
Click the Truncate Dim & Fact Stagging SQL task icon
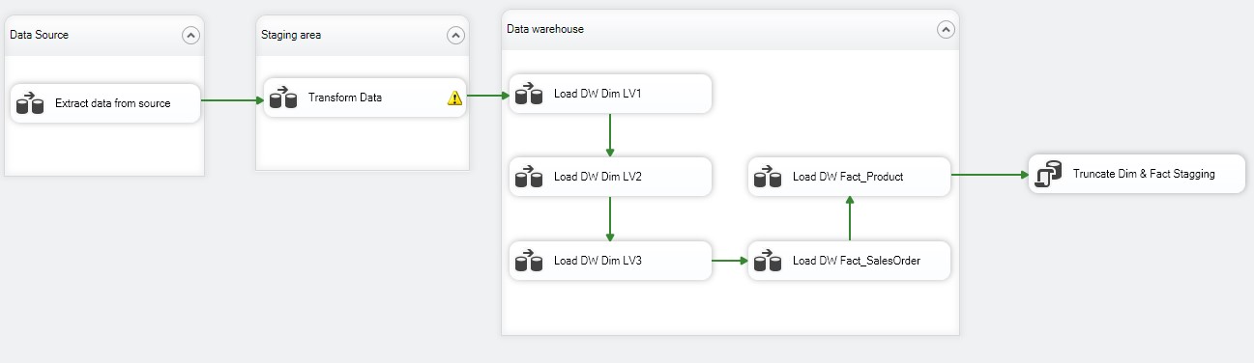(1049, 174)
